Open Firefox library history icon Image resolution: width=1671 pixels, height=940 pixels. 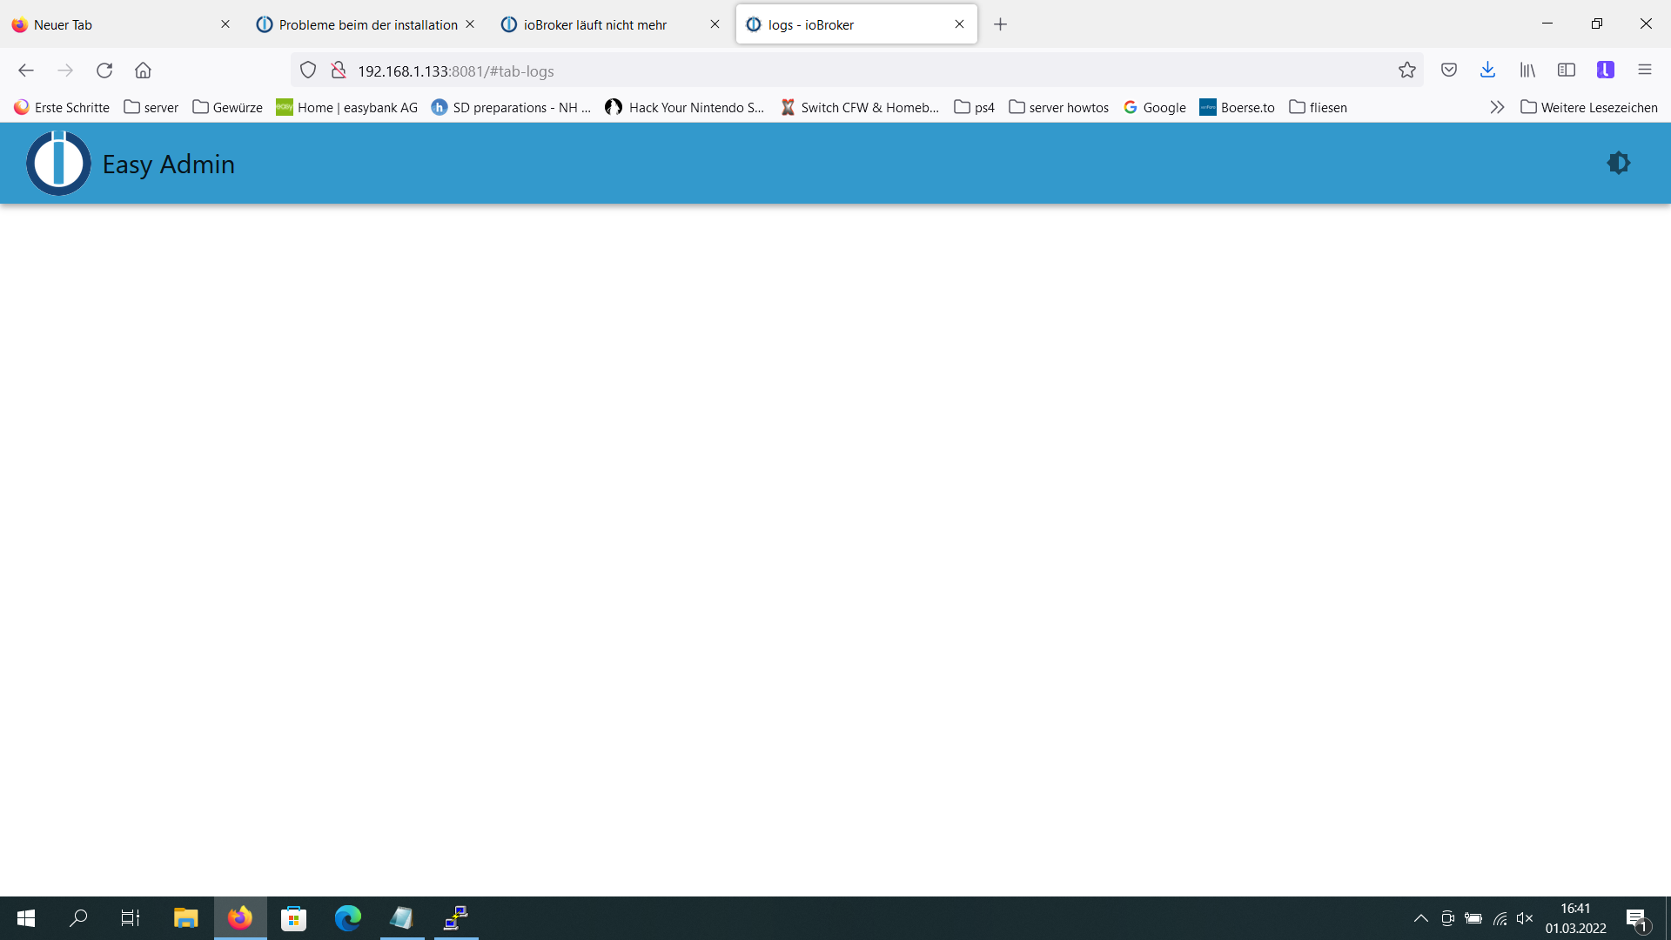click(x=1527, y=70)
